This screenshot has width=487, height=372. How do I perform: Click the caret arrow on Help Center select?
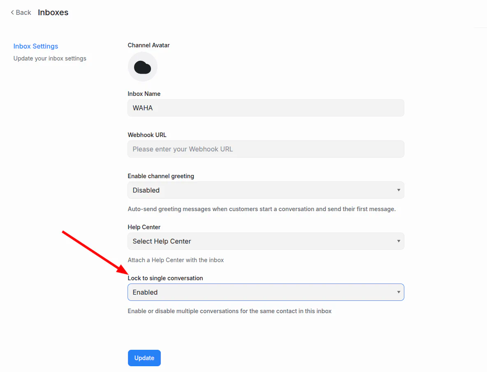(x=398, y=241)
